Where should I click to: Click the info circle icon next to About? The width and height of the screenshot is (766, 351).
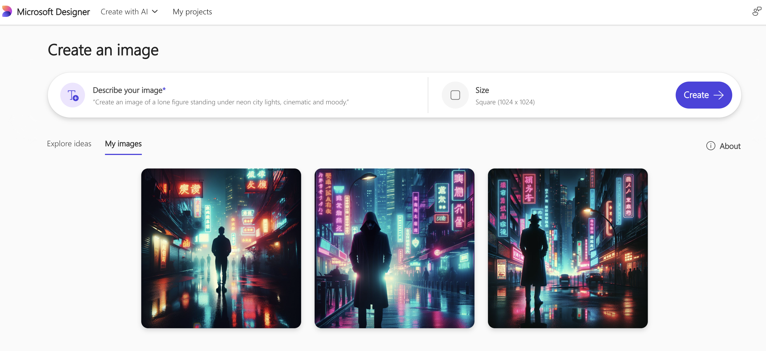click(710, 146)
